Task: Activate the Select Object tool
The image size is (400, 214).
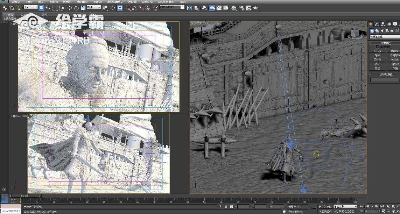Action: tap(41, 8)
